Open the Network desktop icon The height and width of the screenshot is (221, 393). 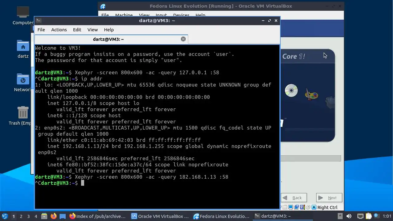pos(23,83)
